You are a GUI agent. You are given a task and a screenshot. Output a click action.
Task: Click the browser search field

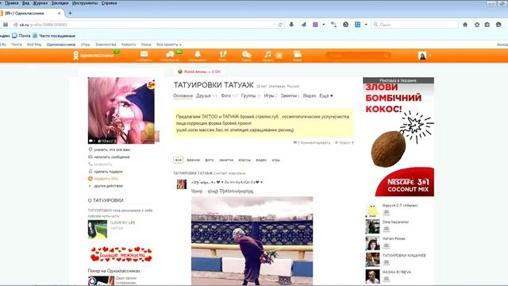click(414, 25)
